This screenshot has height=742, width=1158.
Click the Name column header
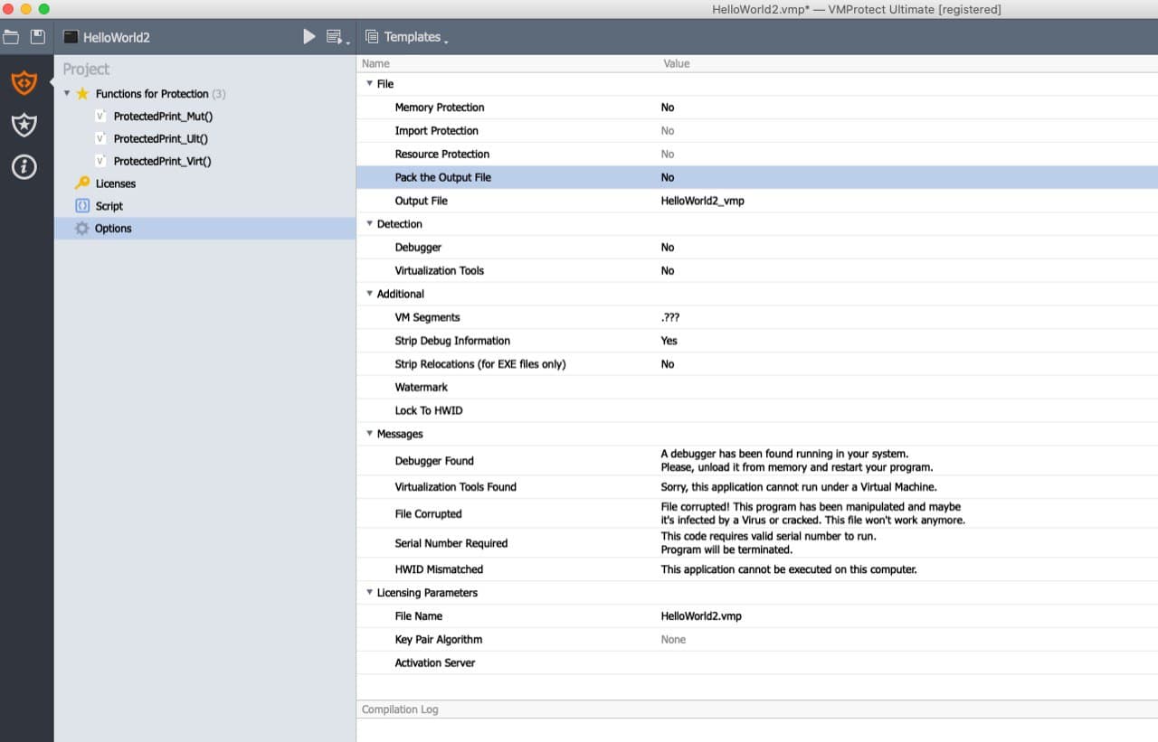click(375, 63)
